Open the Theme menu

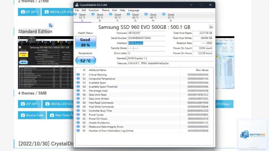click(106, 10)
